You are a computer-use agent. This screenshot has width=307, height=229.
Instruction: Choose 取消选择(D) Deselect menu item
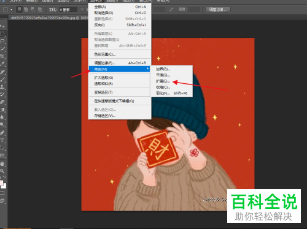[x=120, y=13]
